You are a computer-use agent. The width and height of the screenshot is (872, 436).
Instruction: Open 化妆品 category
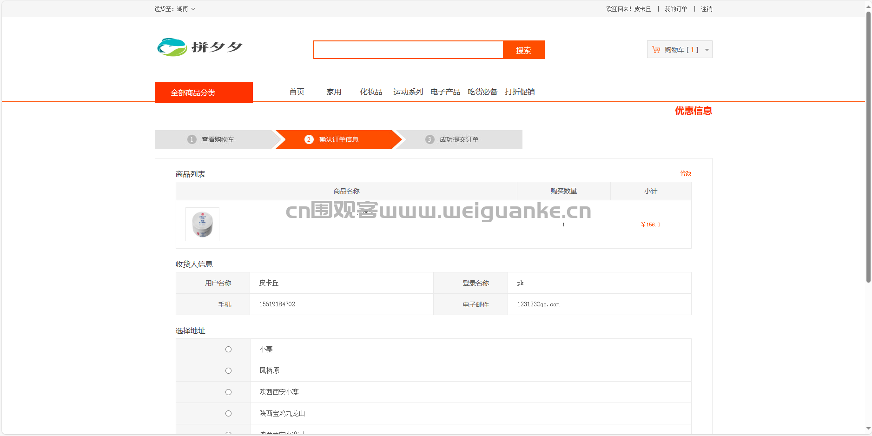[x=371, y=92]
